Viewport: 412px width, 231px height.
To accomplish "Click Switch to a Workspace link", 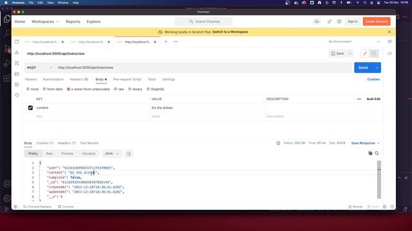I will [230, 31].
